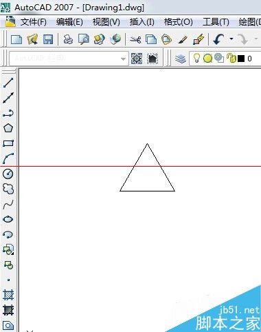This screenshot has height=332, width=261.
Task: Select the Circle tool
Action: tap(8, 174)
